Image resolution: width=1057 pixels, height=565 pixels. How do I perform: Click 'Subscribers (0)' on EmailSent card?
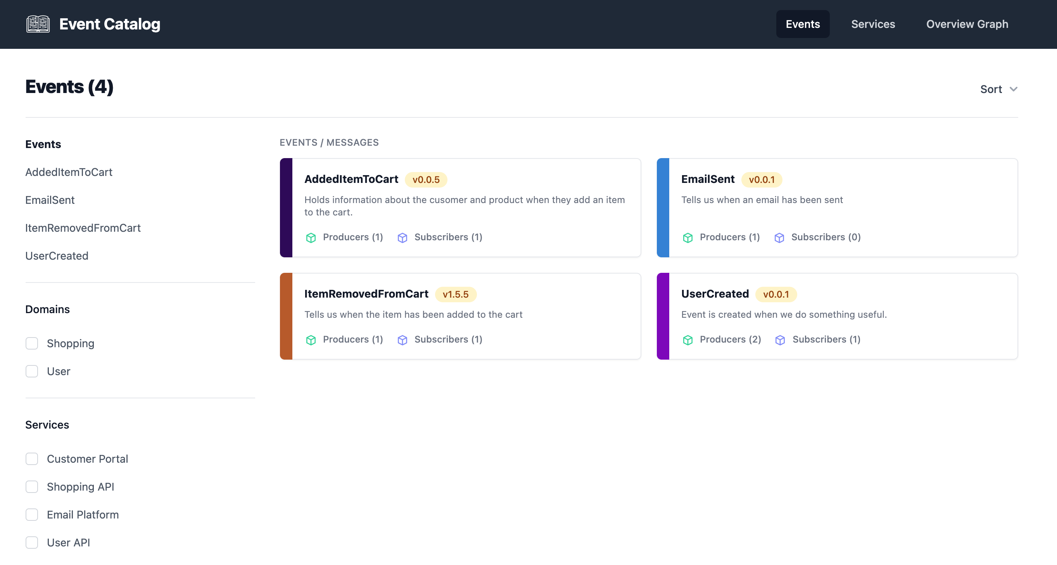coord(826,237)
